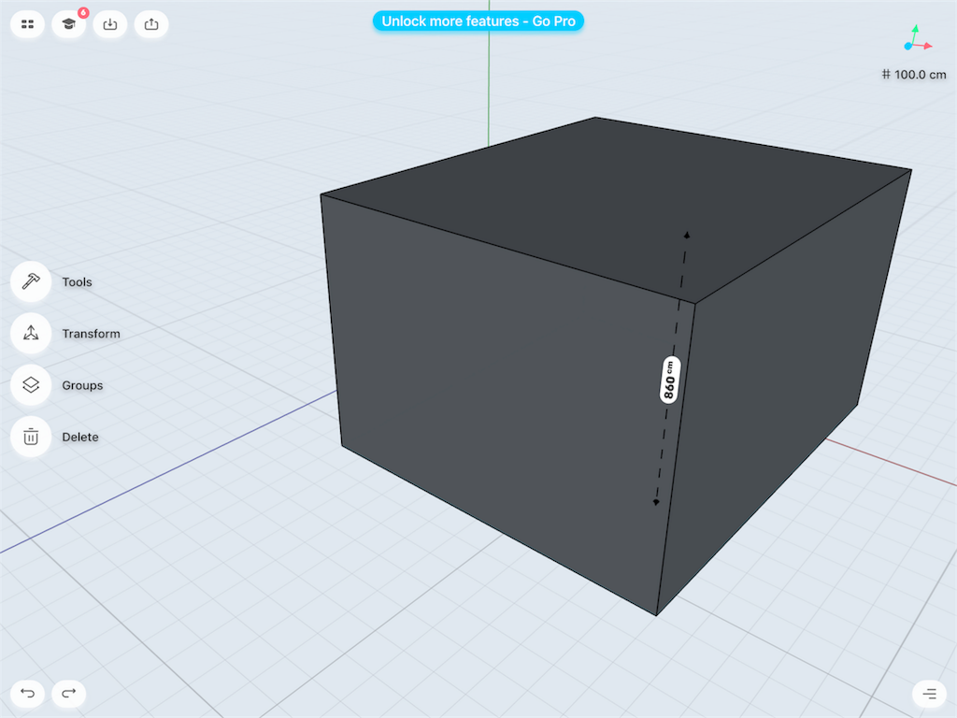Screen dimensions: 957x718
Task: Click the Transform label
Action: (x=91, y=334)
